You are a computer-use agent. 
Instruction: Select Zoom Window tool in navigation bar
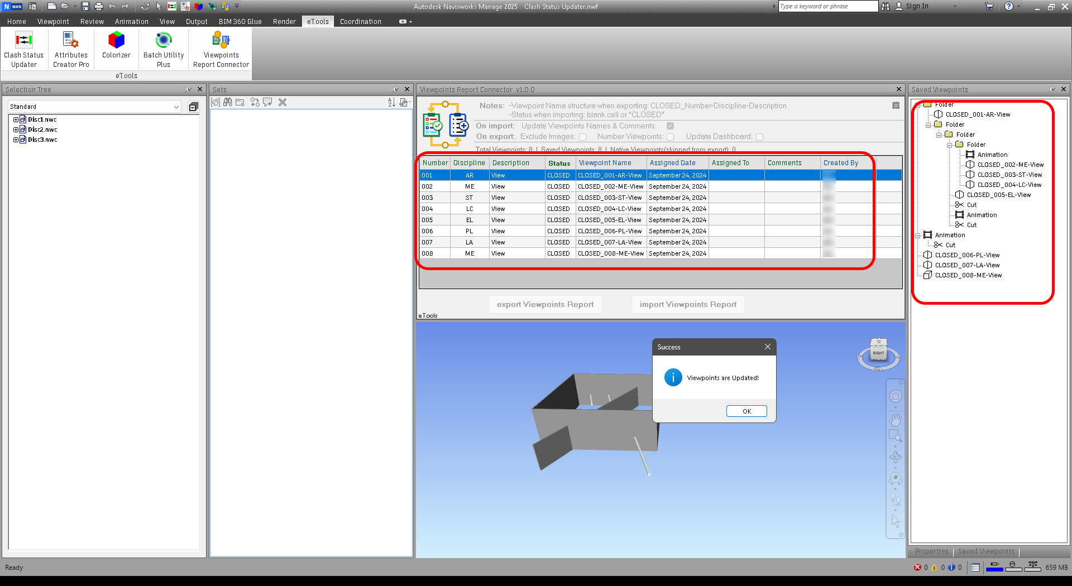pyautogui.click(x=896, y=436)
